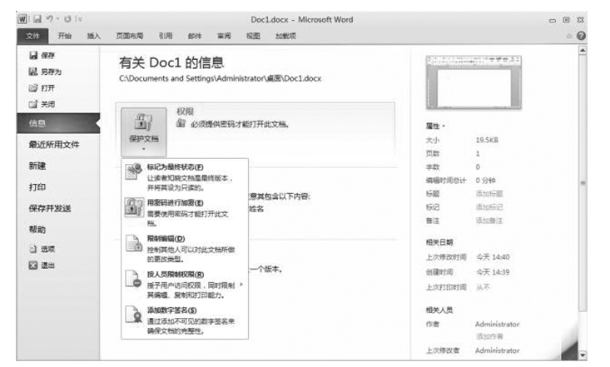Screen dimensions: 610x367
Task: Click the 今天 14:40 last modified value
Action: (x=493, y=257)
